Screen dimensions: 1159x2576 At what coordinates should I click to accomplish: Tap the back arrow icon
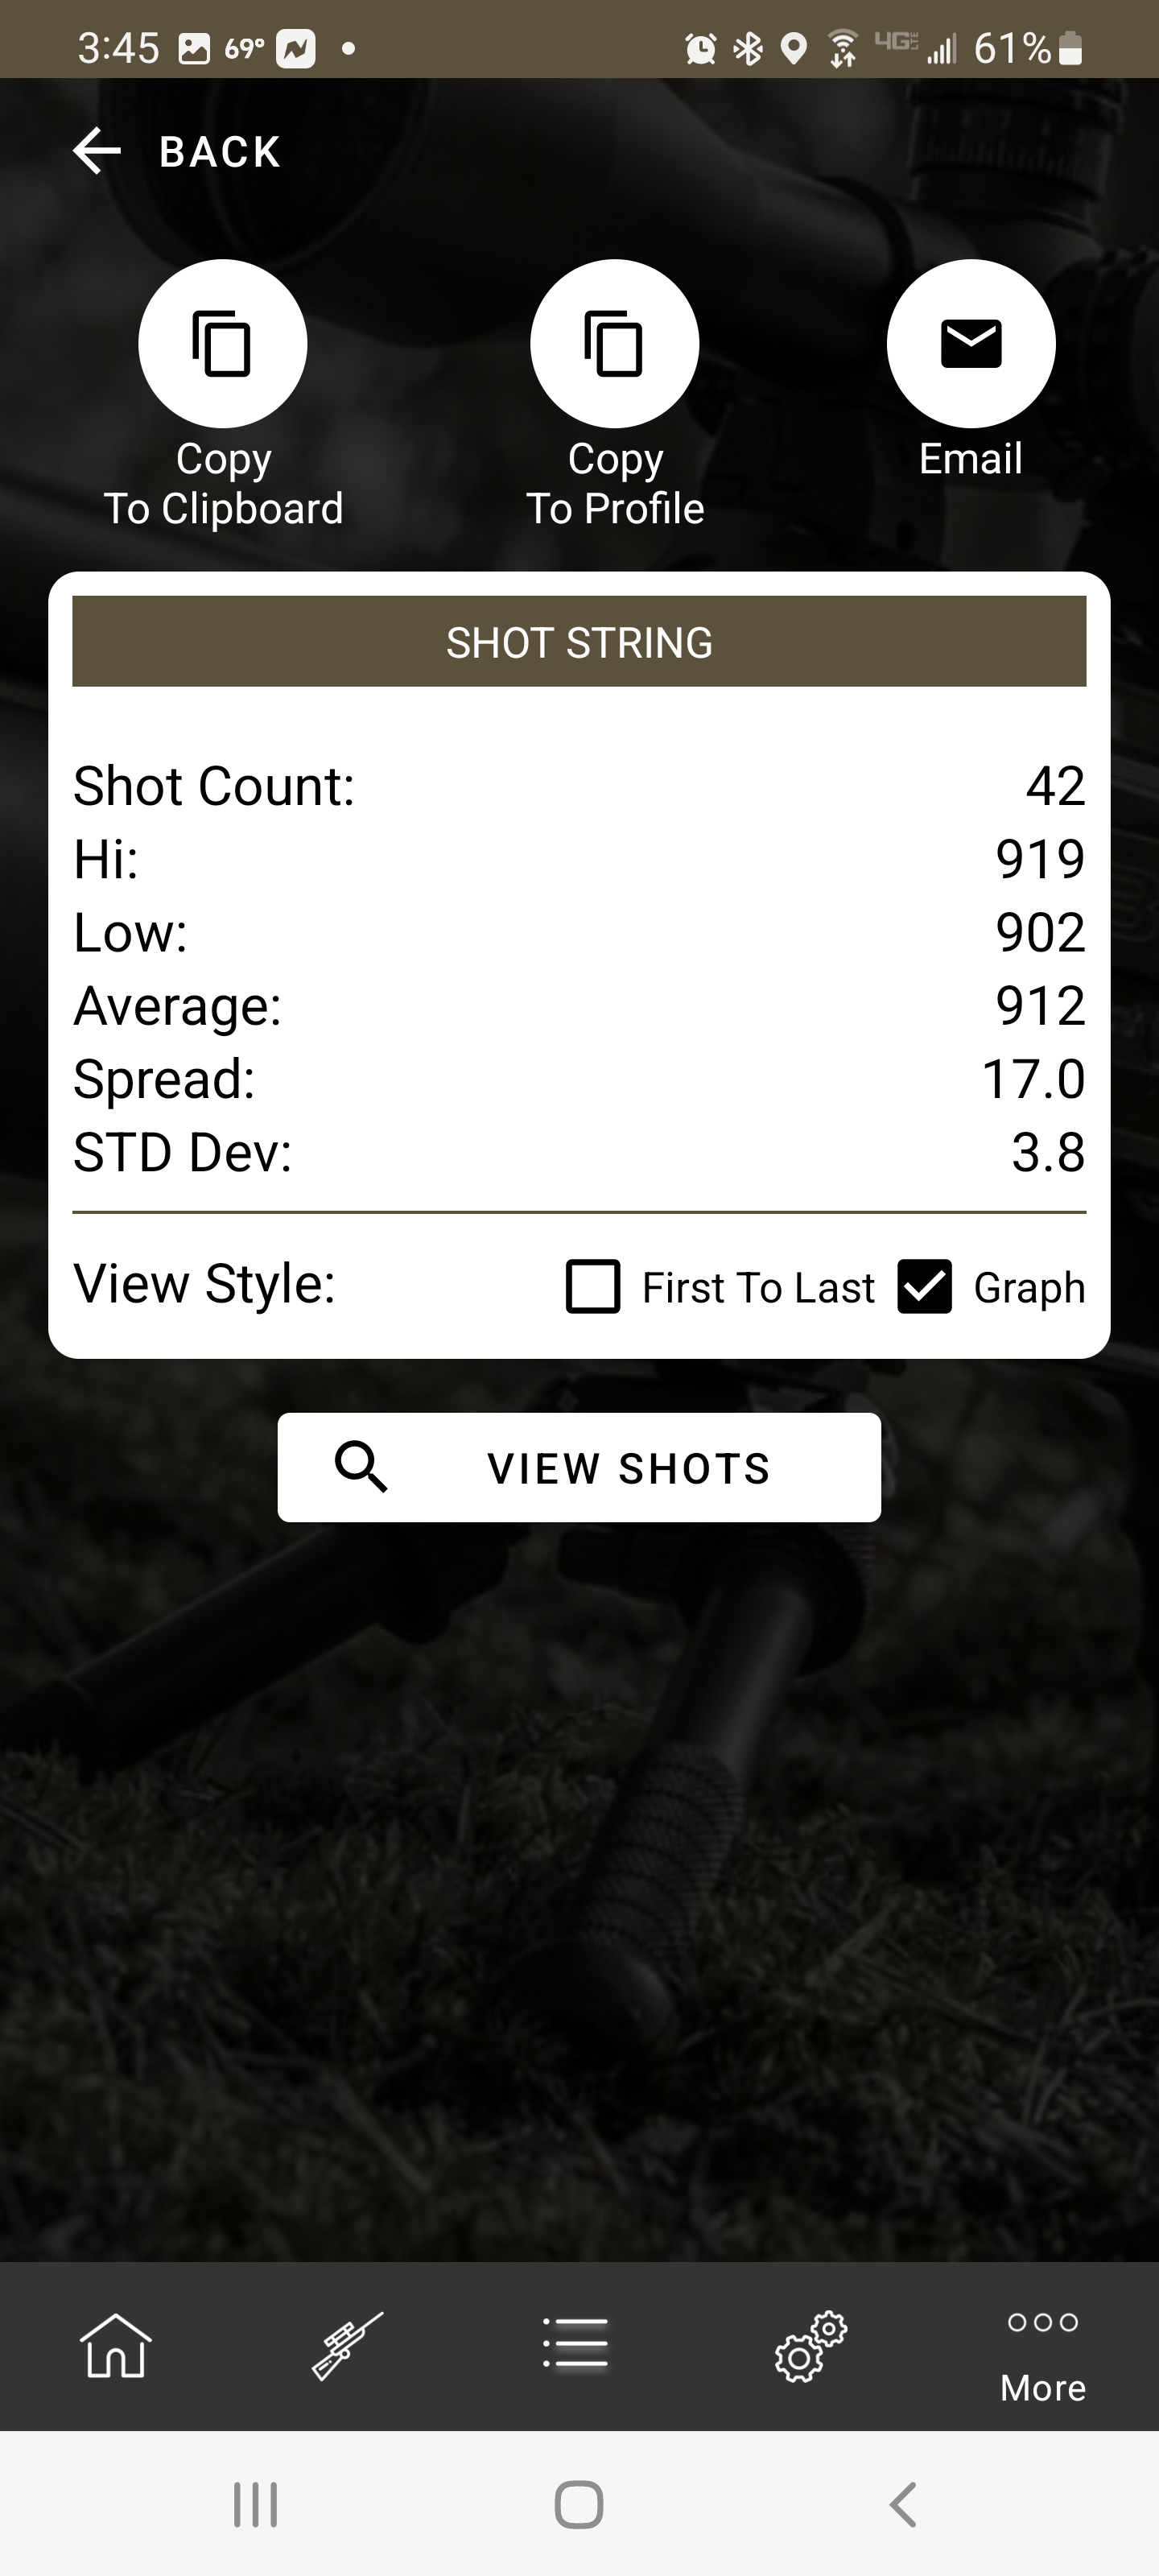[x=97, y=151]
